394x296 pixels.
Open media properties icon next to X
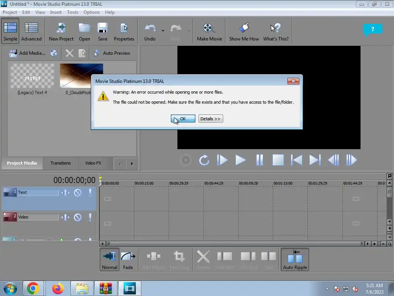tap(82, 53)
